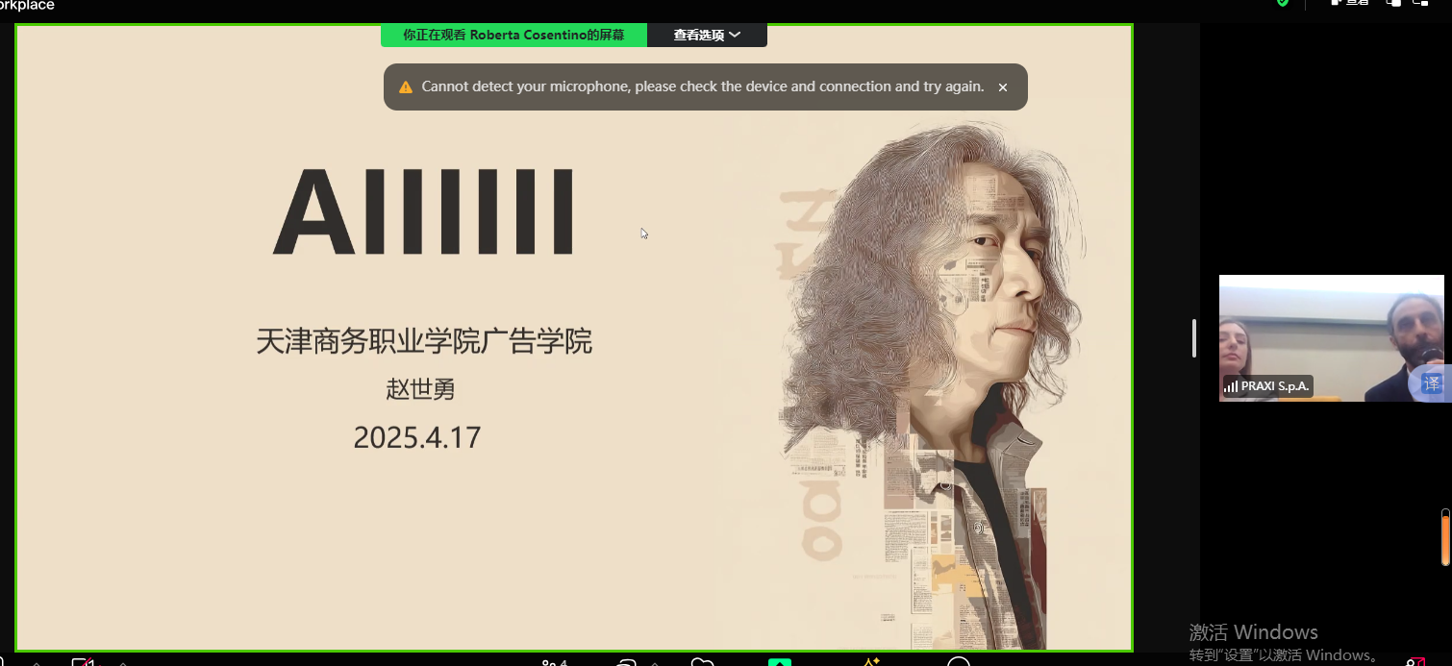Screen dimensions: 1452x666
Task: Click the green 你正在观看 Roberta Cosentino banner
Action: click(x=513, y=35)
